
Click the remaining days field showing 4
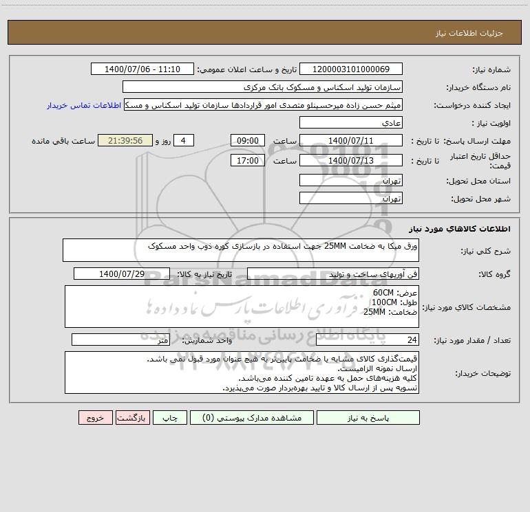pos(184,140)
